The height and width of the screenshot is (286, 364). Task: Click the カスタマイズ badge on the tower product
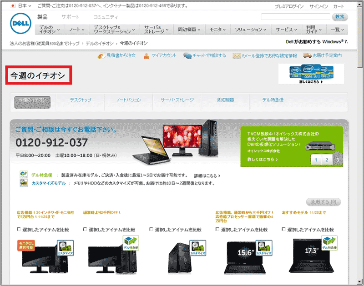(198, 248)
